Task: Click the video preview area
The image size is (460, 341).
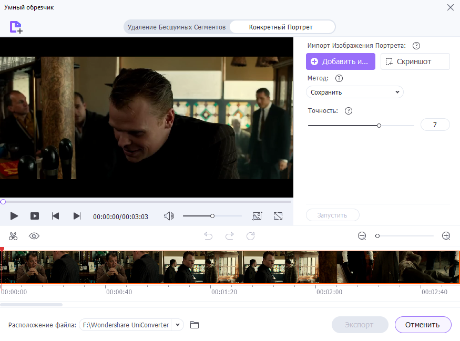Action: point(147,118)
